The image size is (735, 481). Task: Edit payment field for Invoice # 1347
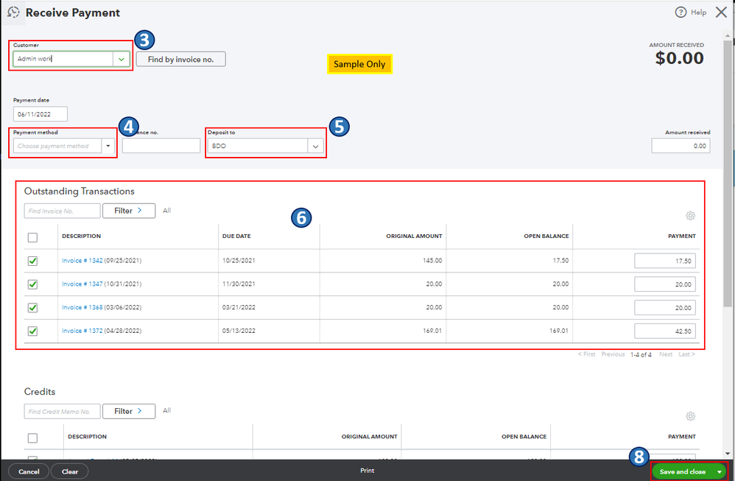tap(665, 284)
